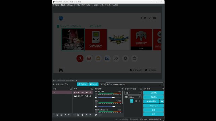Open the プロファイル menu
This screenshot has height=121, width=216.
tap(85, 5)
